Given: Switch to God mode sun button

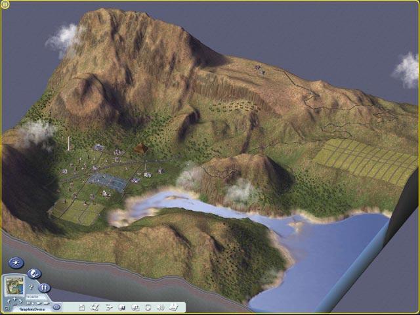Looking at the screenshot, I should tap(16, 262).
